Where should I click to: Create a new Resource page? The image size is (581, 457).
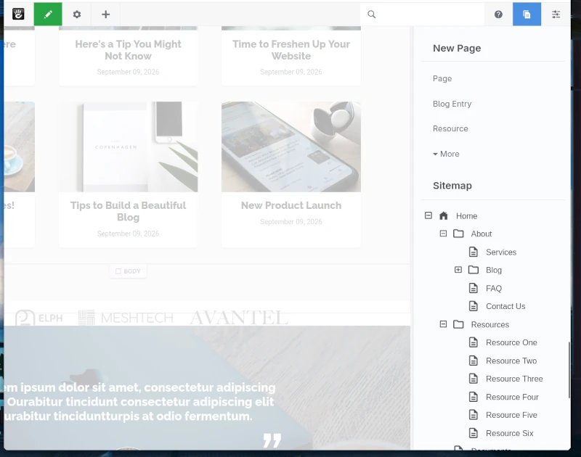[450, 129]
